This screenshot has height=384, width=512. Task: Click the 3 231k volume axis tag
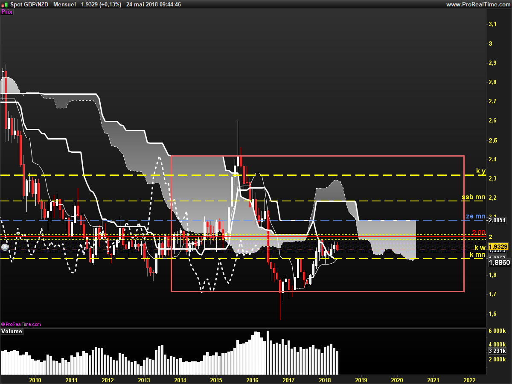(497, 351)
